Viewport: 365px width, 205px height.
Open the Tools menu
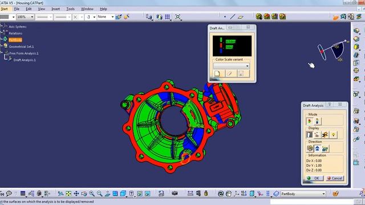(x=71, y=9)
